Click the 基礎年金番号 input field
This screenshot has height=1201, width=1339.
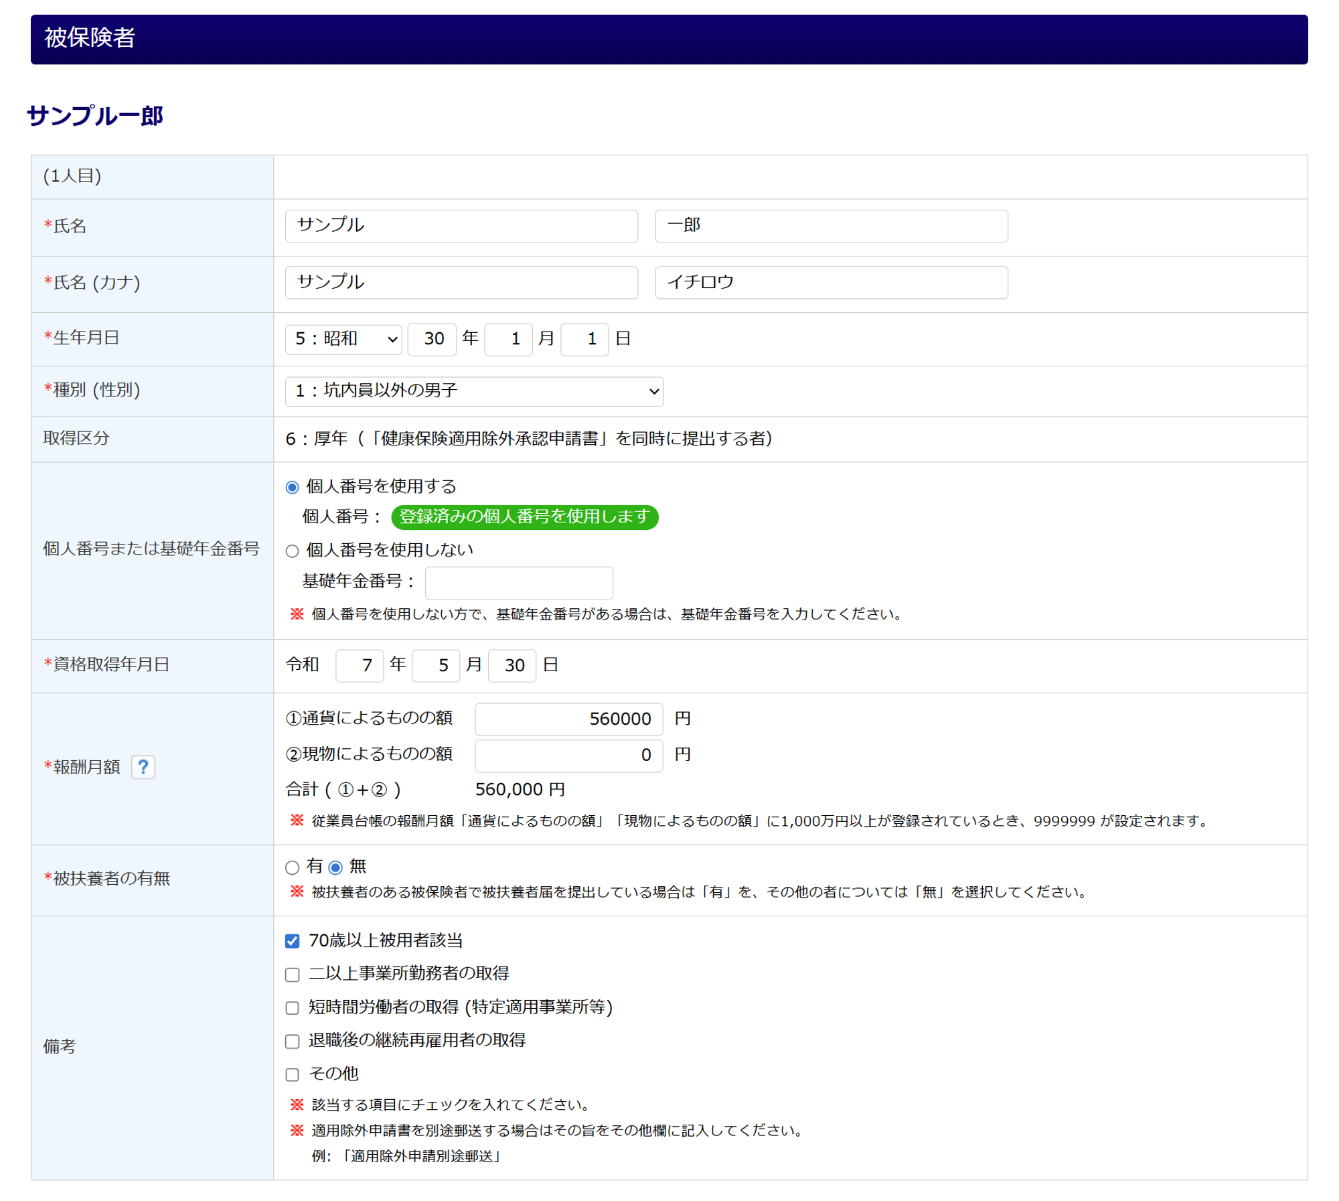[x=519, y=582]
